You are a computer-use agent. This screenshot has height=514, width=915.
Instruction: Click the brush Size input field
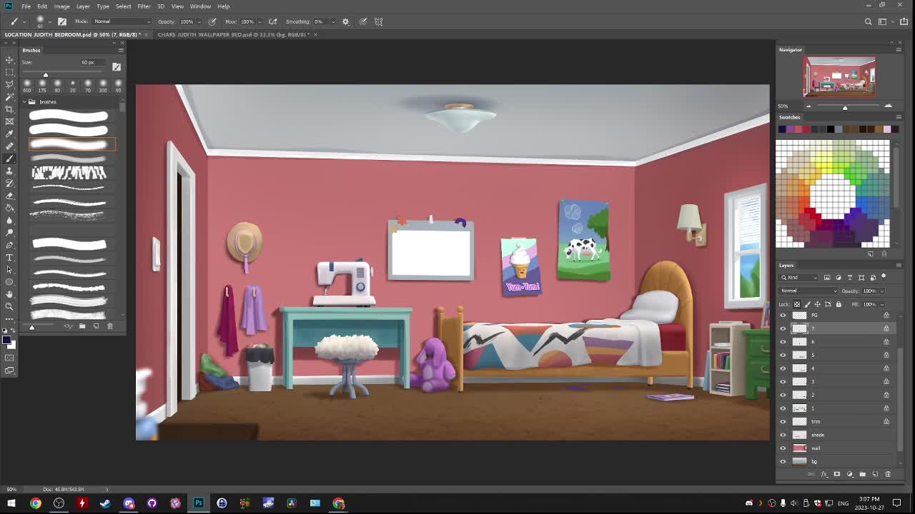tap(88, 62)
